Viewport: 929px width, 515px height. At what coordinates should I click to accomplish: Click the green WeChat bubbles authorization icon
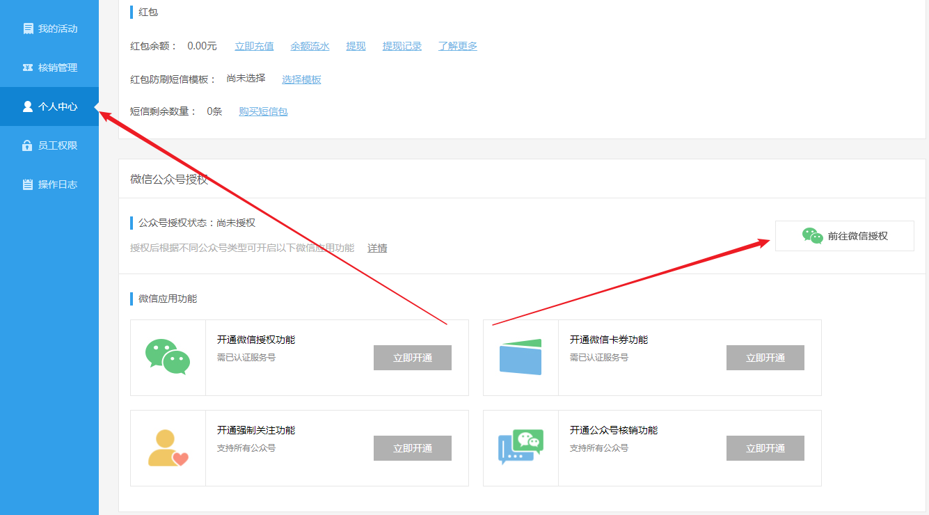click(168, 358)
